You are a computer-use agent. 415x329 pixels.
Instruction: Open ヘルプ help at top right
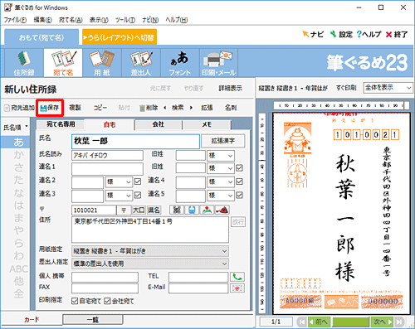tap(369, 34)
